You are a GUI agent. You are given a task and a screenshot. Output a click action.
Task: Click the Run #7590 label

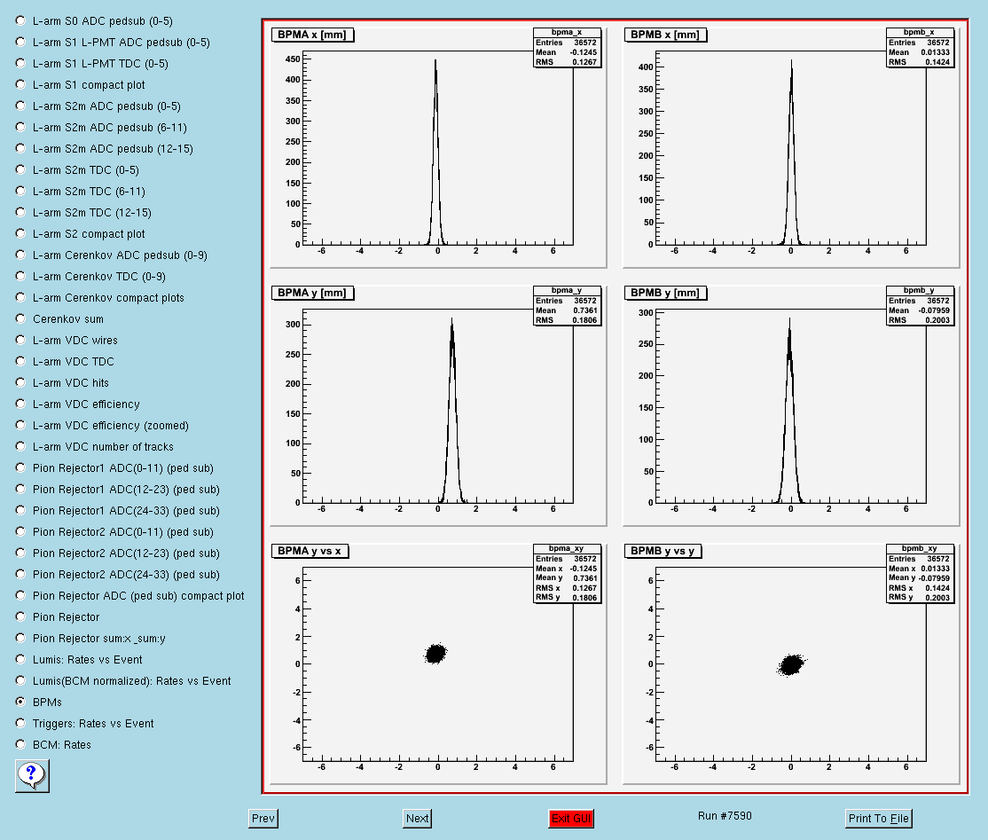coord(725,816)
